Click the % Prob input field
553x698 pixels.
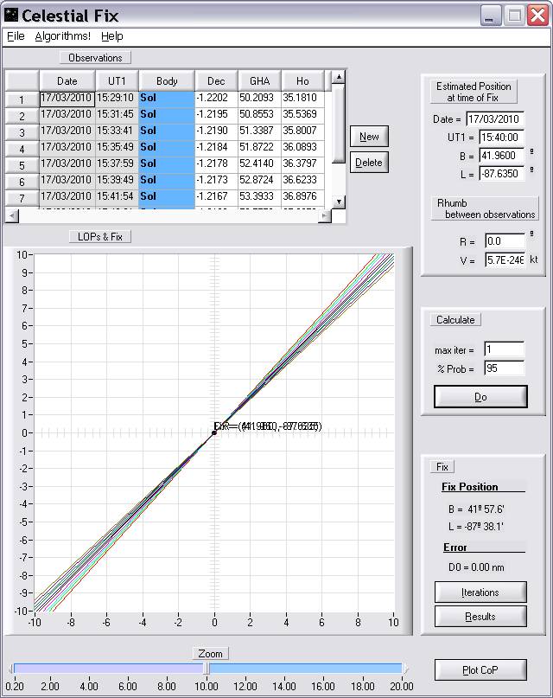(x=503, y=368)
